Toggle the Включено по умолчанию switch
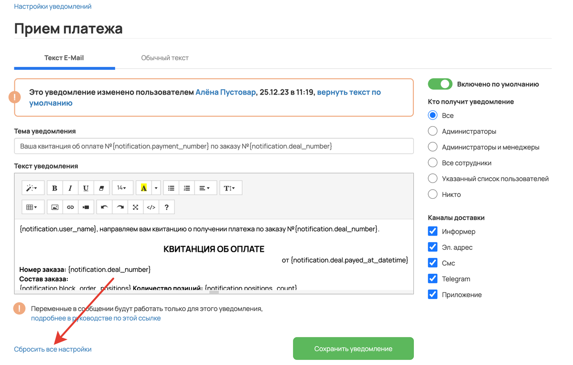This screenshot has height=365, width=573. coord(440,84)
